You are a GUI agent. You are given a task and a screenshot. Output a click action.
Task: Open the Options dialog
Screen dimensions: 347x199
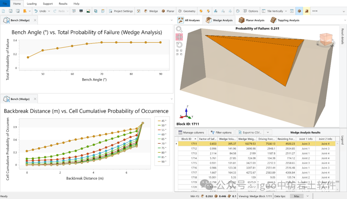pyautogui.click(x=251, y=11)
